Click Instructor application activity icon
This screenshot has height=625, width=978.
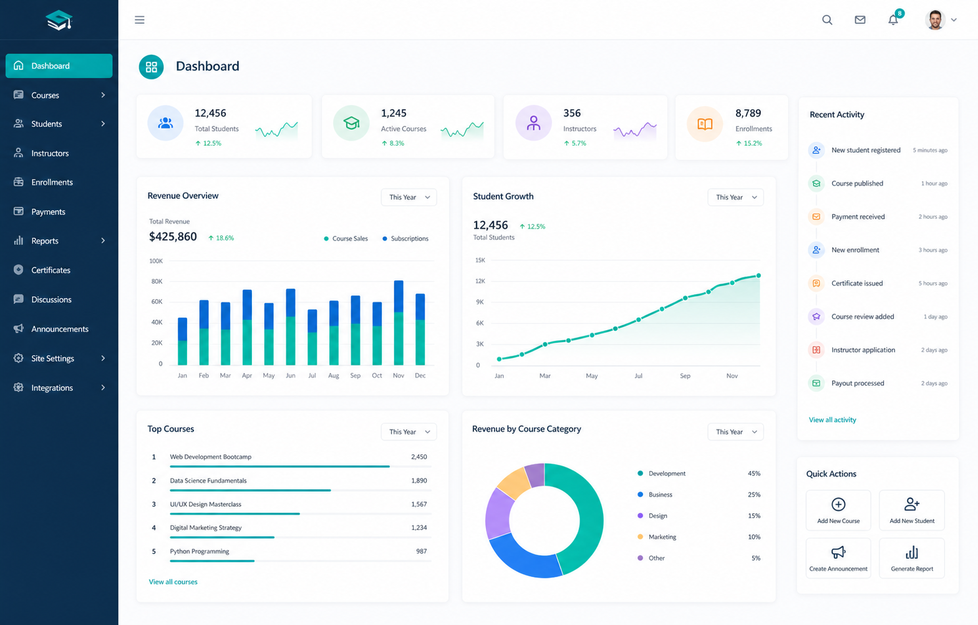pyautogui.click(x=816, y=350)
